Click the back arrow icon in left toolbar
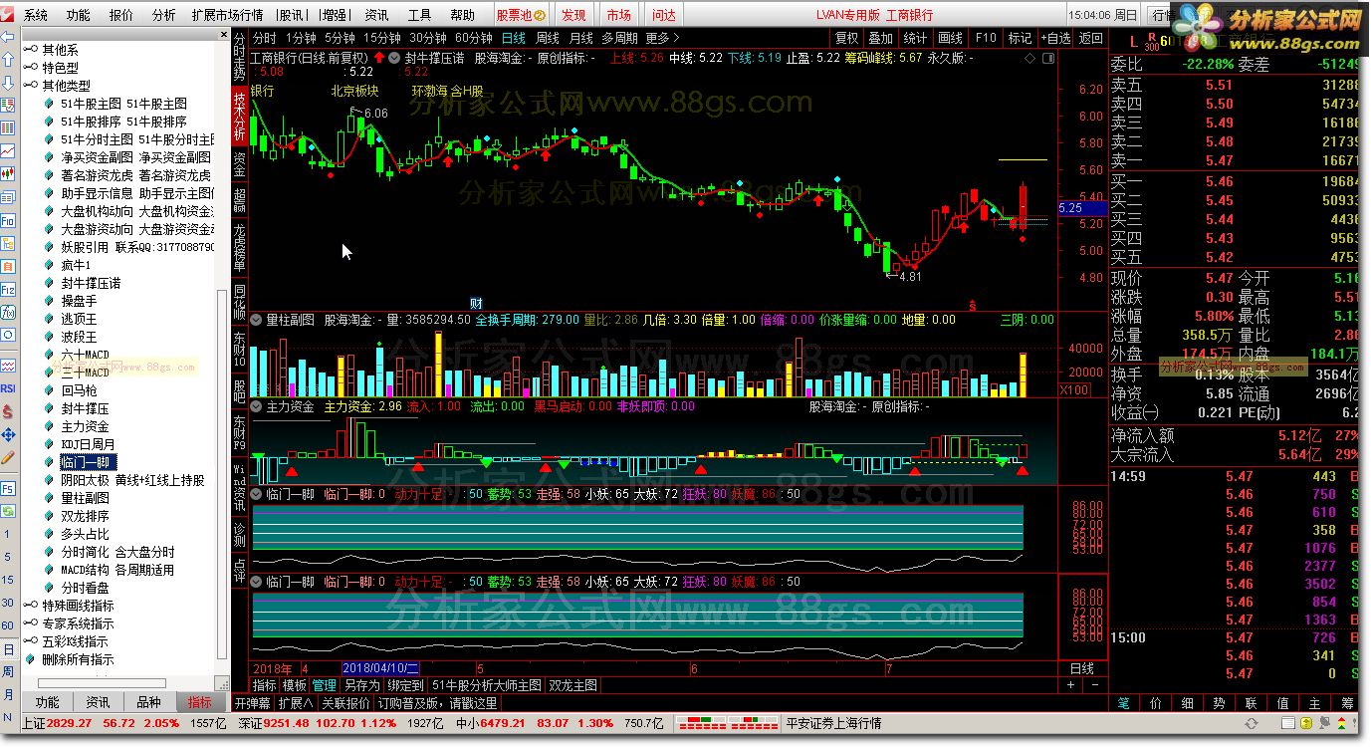Viewport: 1371px width, 747px height. [x=8, y=37]
